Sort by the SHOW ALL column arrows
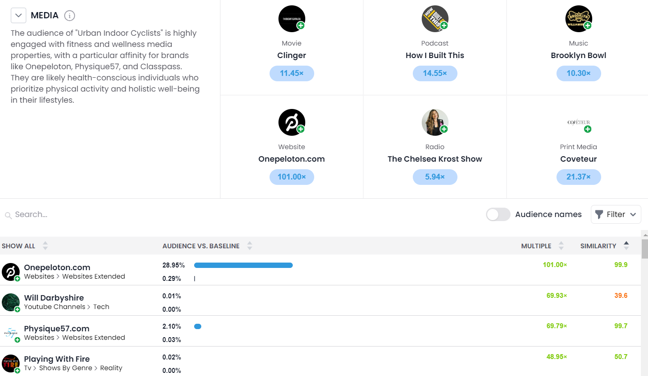Image resolution: width=648 pixels, height=376 pixels. point(45,246)
